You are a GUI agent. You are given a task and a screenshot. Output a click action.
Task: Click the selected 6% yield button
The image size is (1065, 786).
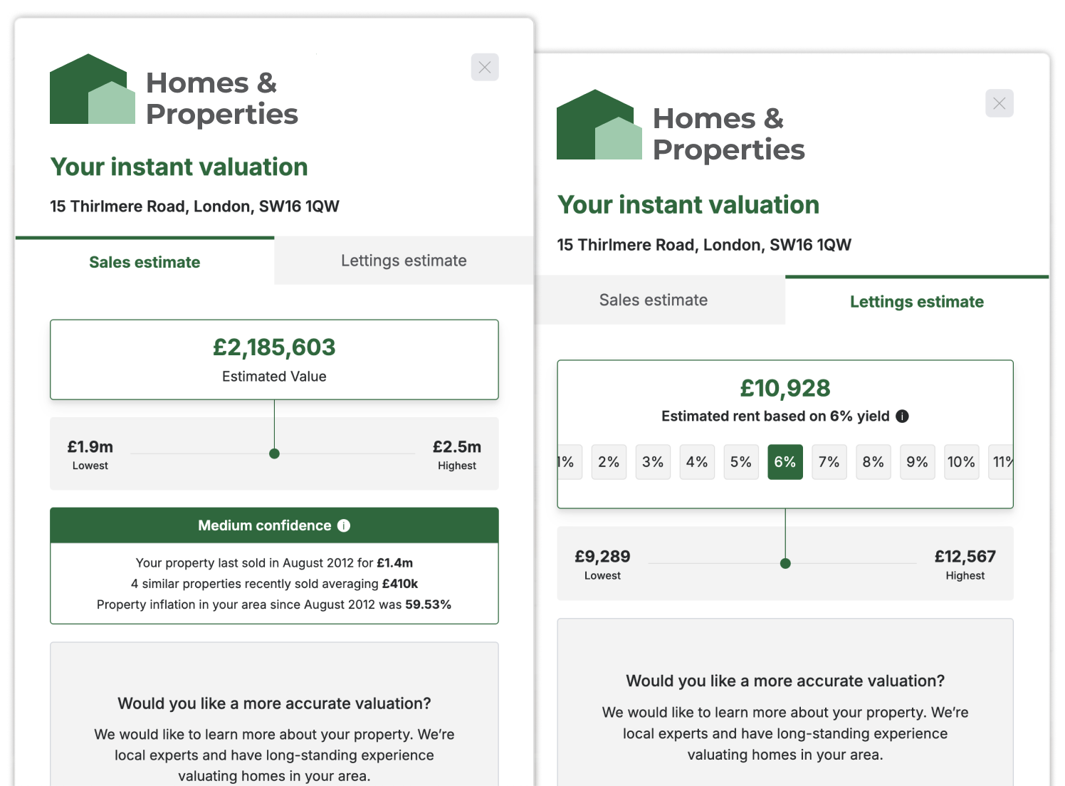(x=785, y=462)
